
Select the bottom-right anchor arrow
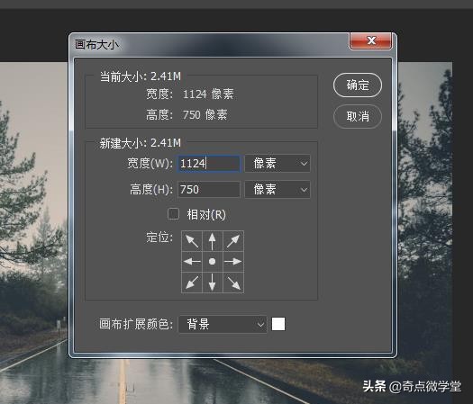click(233, 283)
